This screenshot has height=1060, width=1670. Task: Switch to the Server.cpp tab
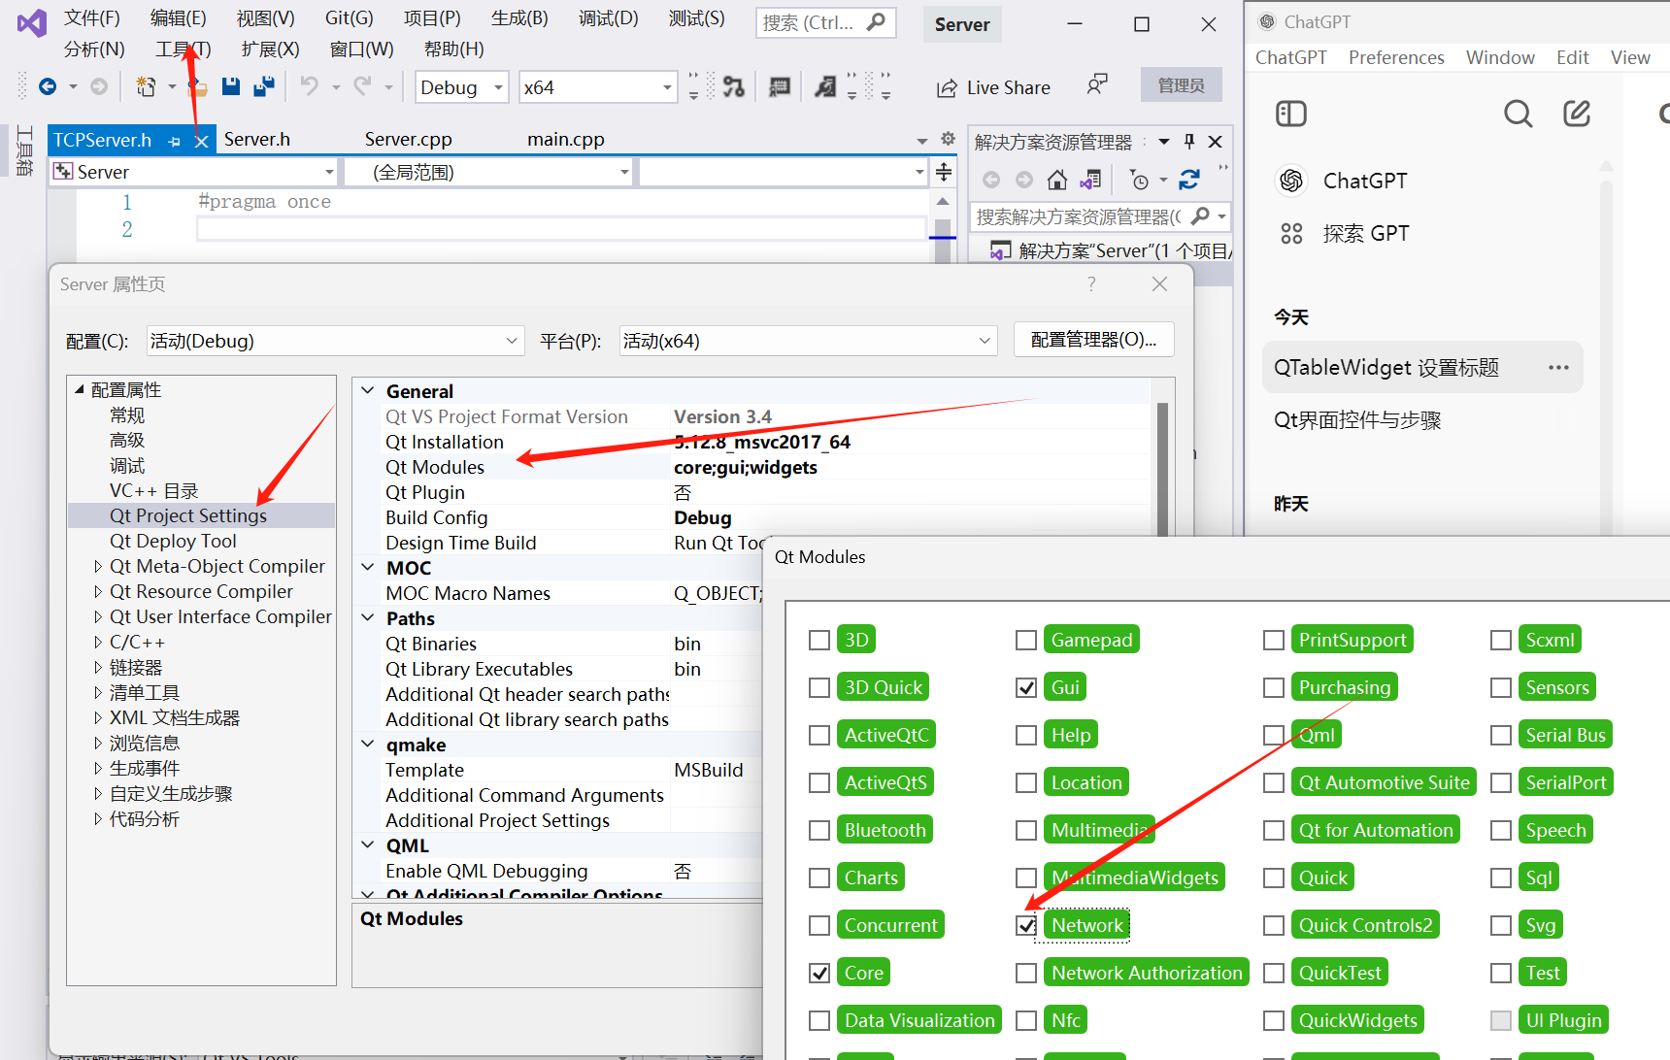[x=408, y=140]
